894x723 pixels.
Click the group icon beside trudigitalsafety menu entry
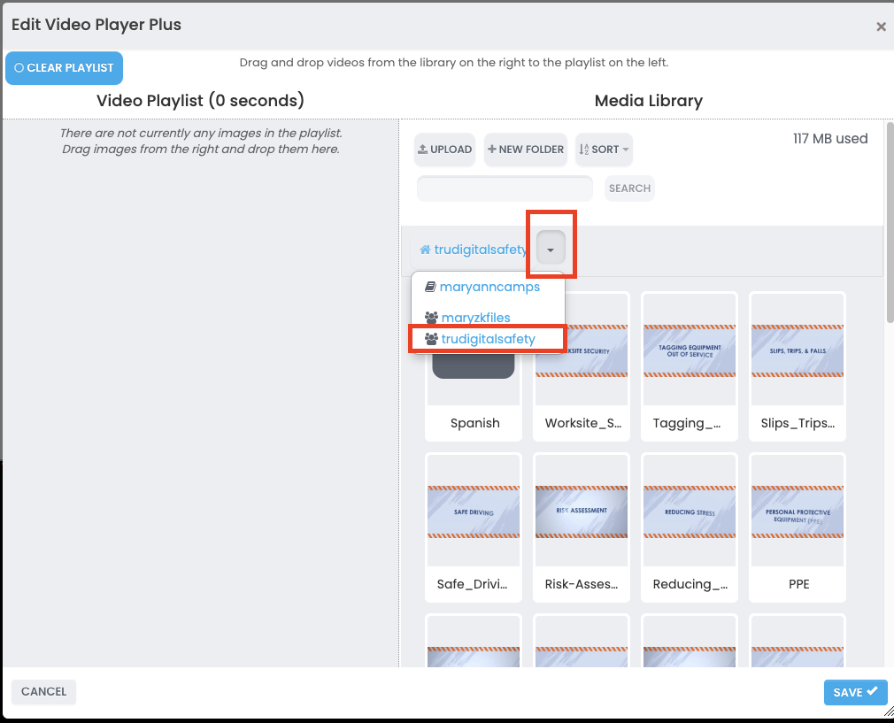tap(432, 339)
